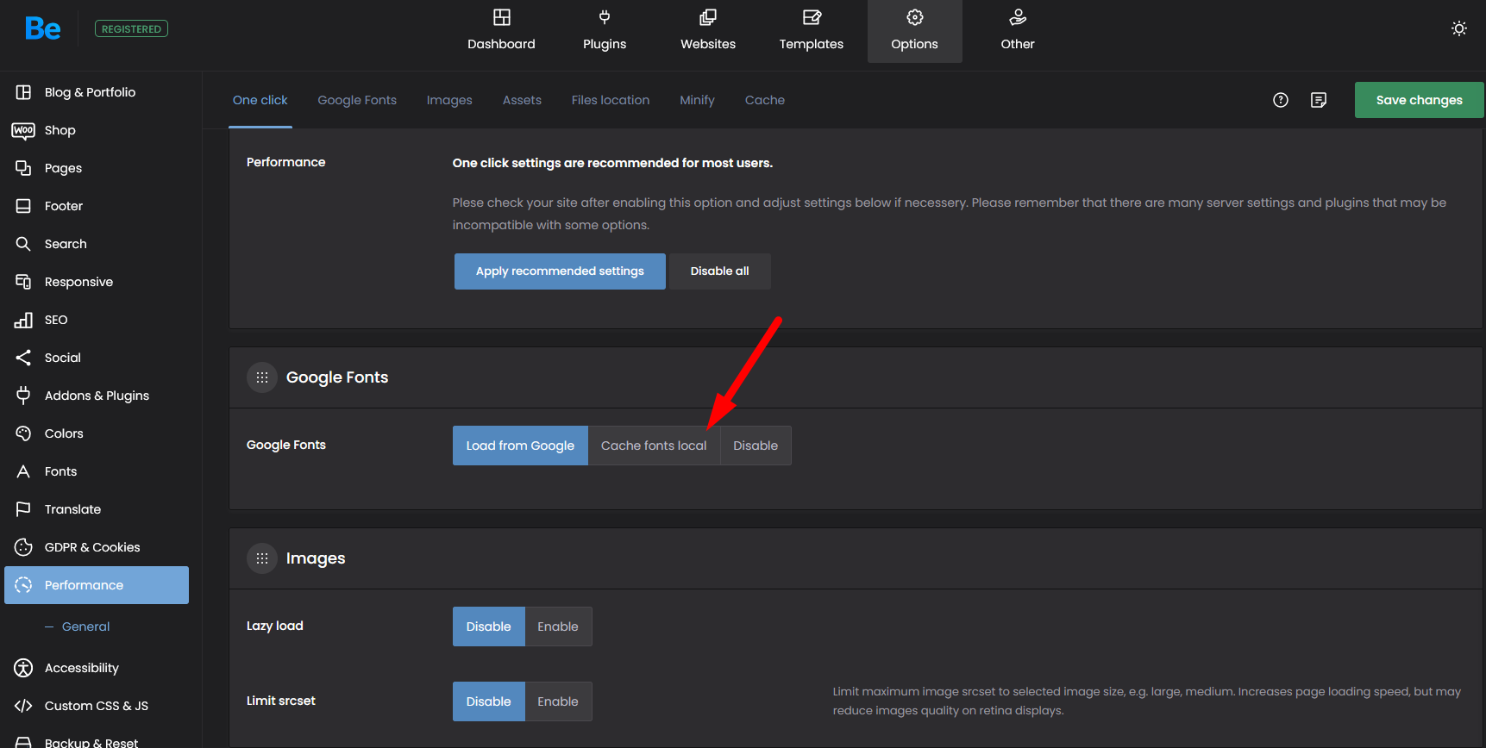
Task: Set Lazy load to Enable
Action: tap(558, 626)
